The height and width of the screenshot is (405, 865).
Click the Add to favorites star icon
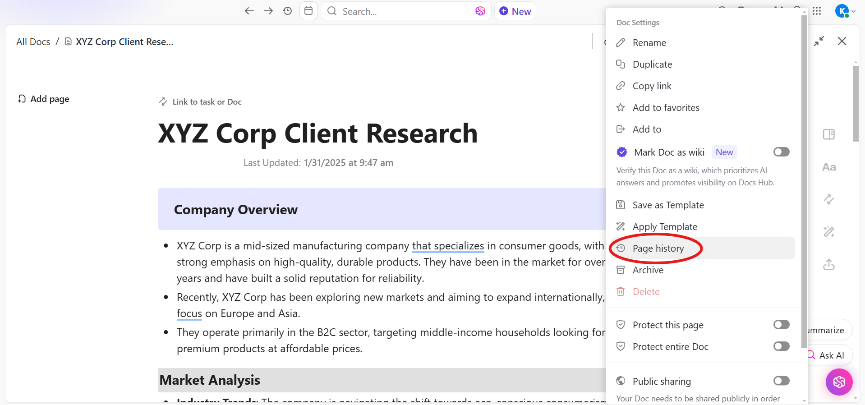621,107
